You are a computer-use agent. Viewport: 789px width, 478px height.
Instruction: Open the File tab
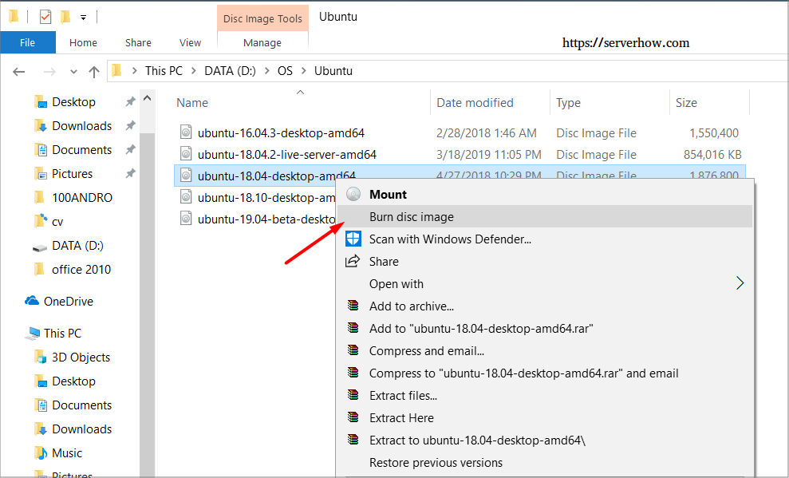28,43
